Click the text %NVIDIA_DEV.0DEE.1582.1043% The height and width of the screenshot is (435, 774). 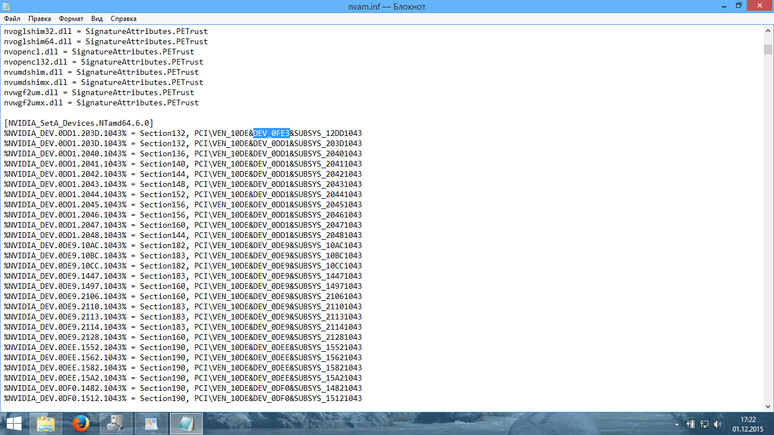(x=65, y=368)
